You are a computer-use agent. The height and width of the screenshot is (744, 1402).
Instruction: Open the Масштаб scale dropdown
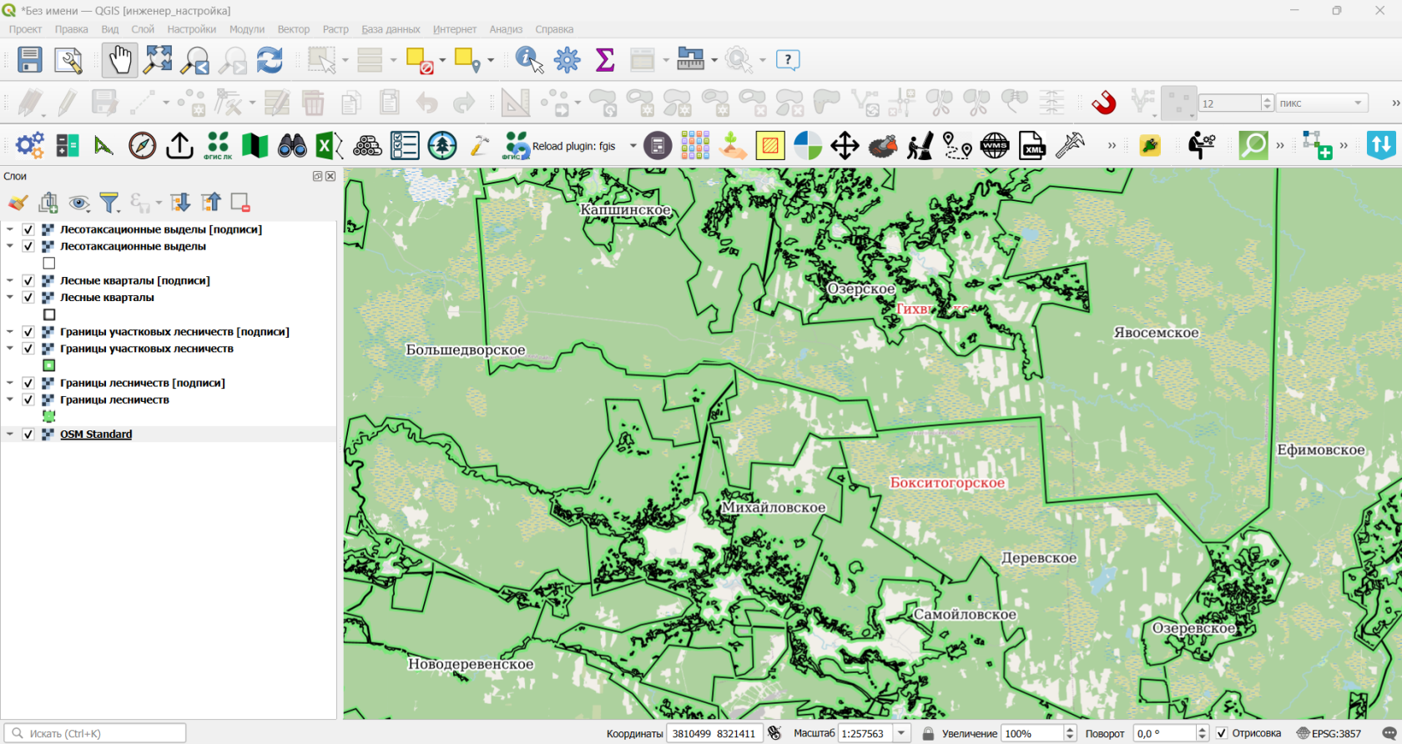coord(902,733)
